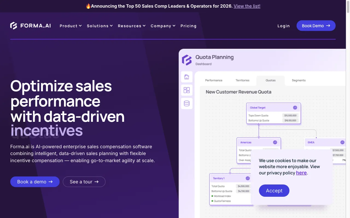
Task: Click the 'Dashboard' subtitle under Quota Planning
Action: click(x=203, y=64)
